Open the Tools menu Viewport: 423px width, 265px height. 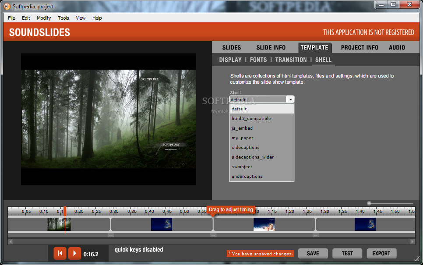point(63,18)
